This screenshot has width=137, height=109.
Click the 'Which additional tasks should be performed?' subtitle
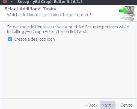point(49,15)
